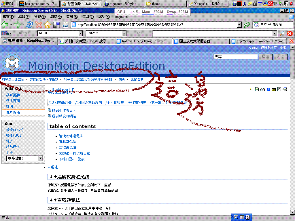The width and height of the screenshot is (295, 221).
Task: Close the current tab with the orange X
Action: [x=292, y=41]
